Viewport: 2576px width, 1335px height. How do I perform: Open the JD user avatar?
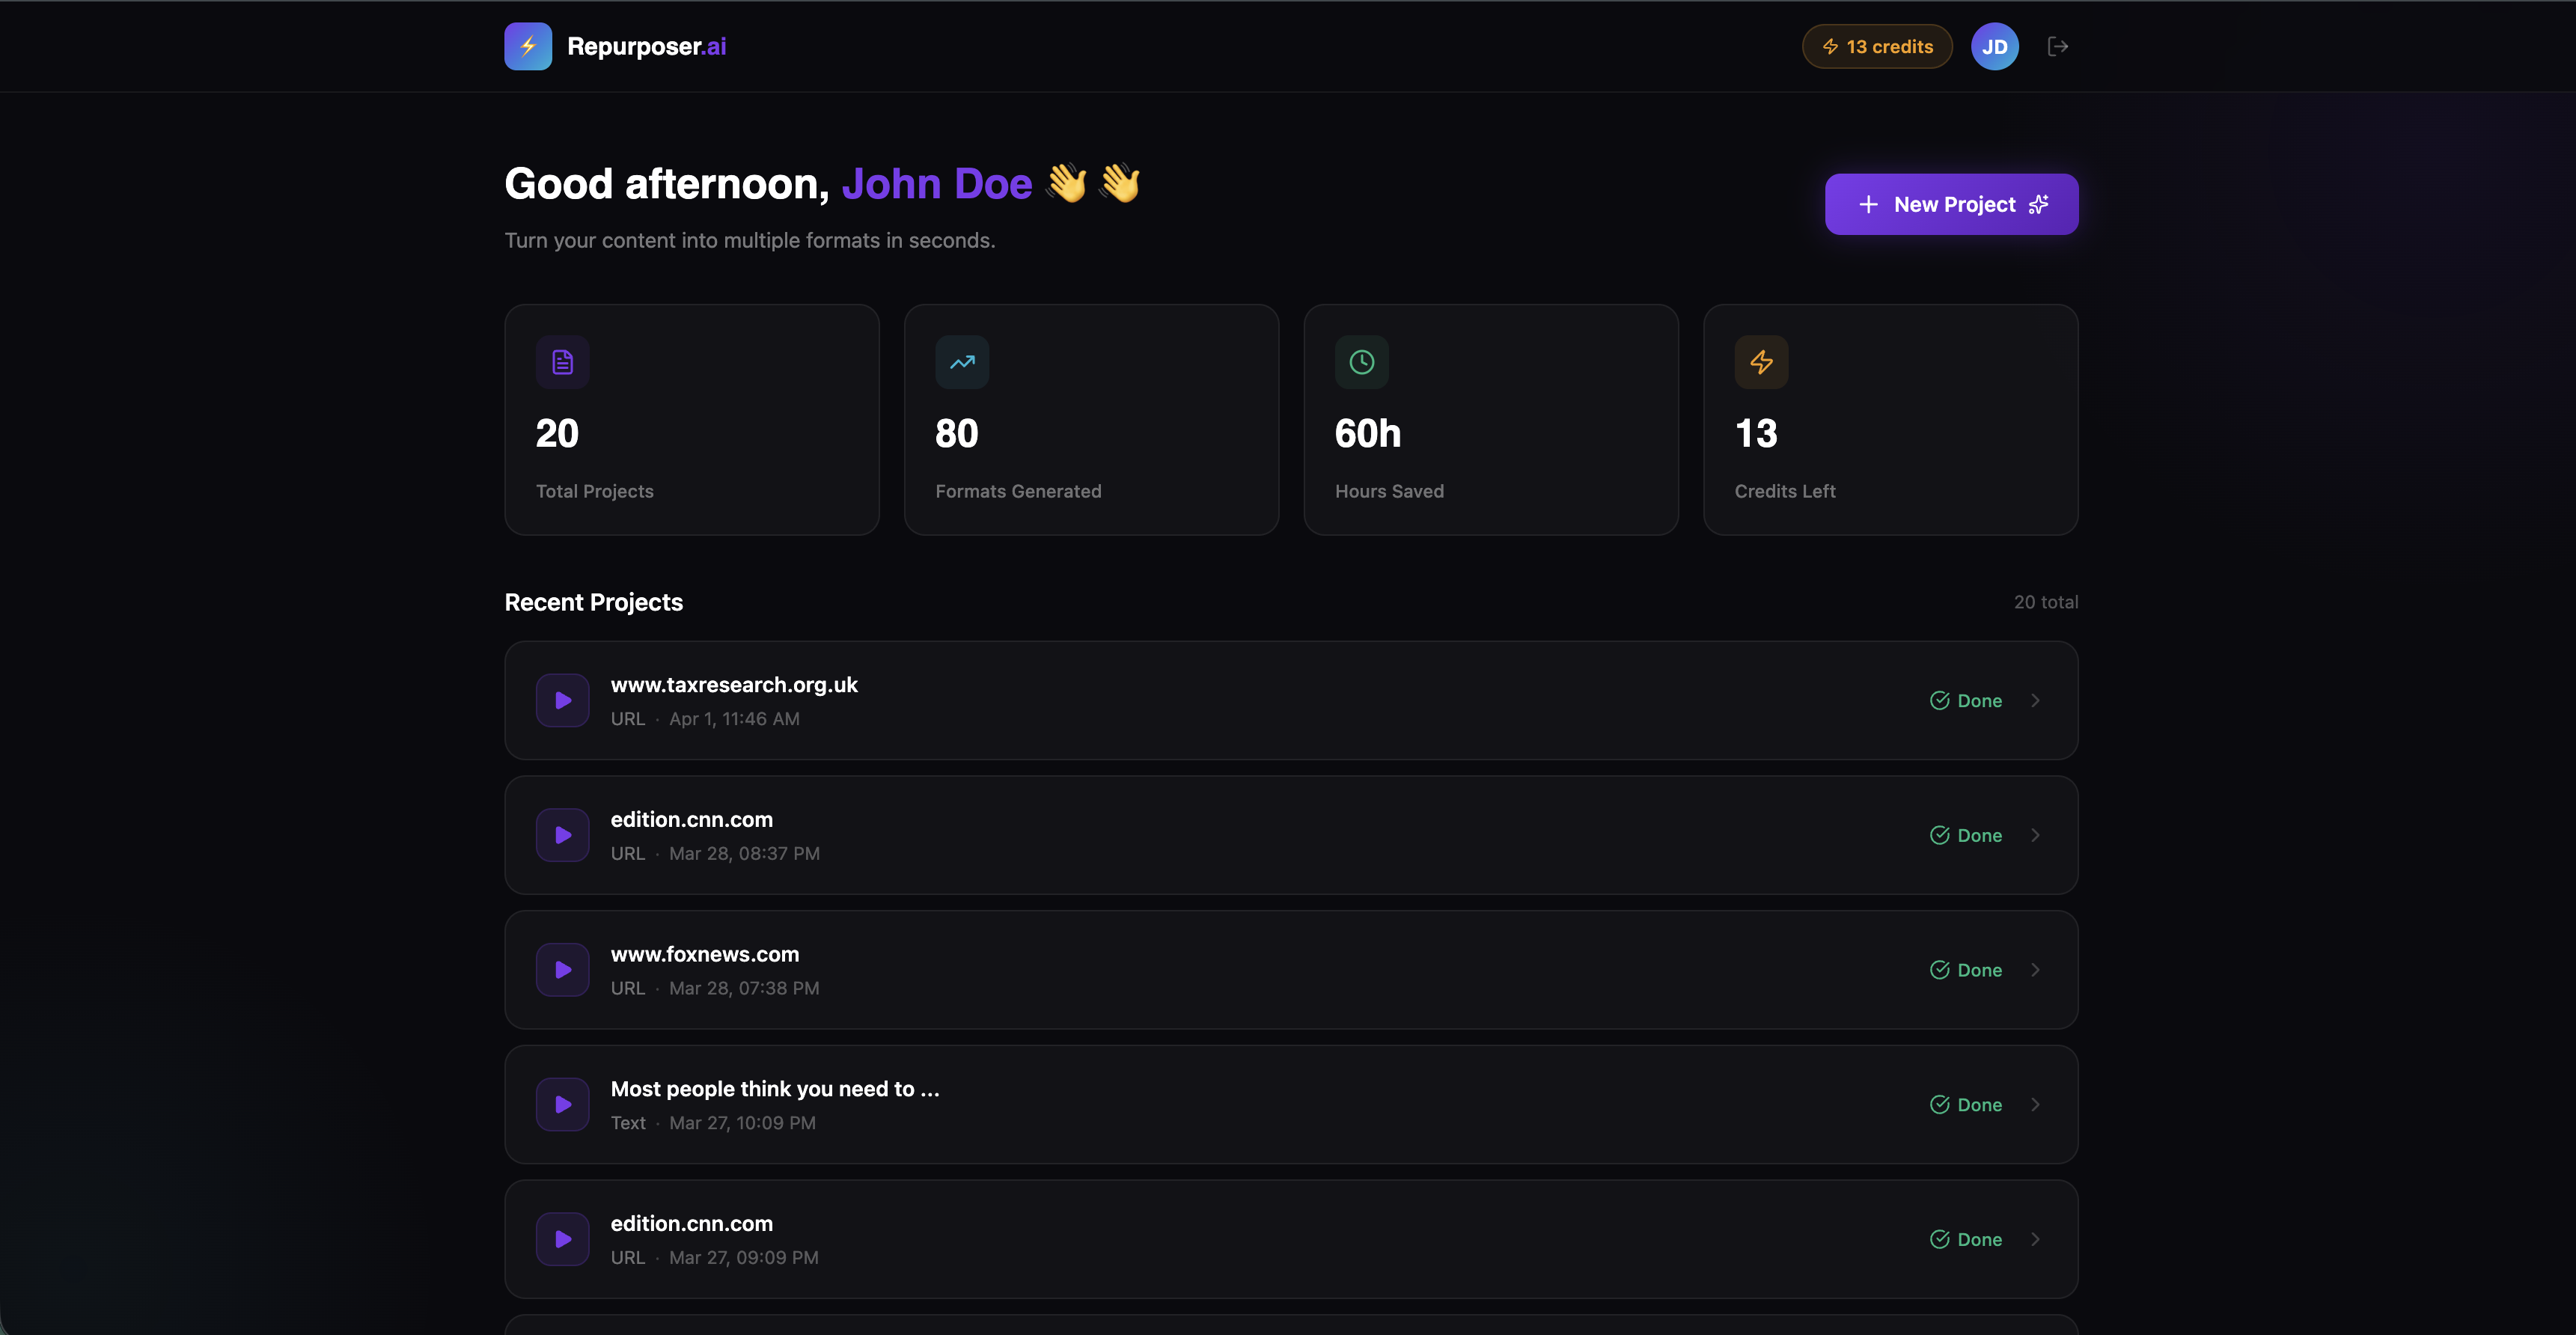pos(1994,46)
